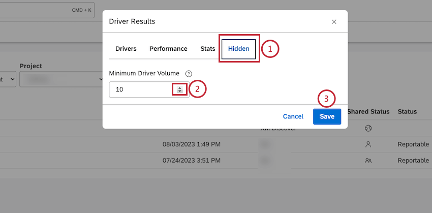Select the row dated 08/03/2023 1:49 PM
The width and height of the screenshot is (432, 213).
pos(216,144)
